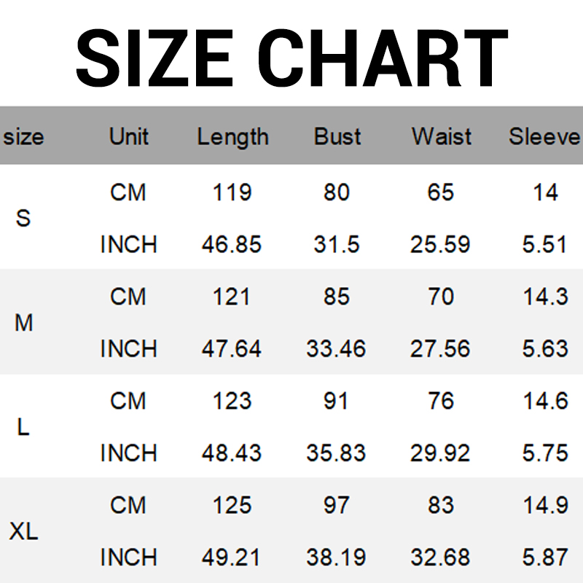This screenshot has height=583, width=583.
Task: Select the M sleeve value 14.3
Action: point(544,297)
